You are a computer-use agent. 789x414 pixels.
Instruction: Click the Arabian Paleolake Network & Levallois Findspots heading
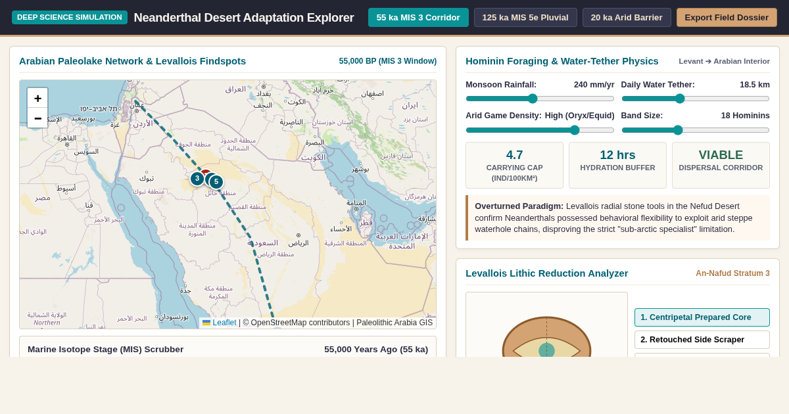133,61
